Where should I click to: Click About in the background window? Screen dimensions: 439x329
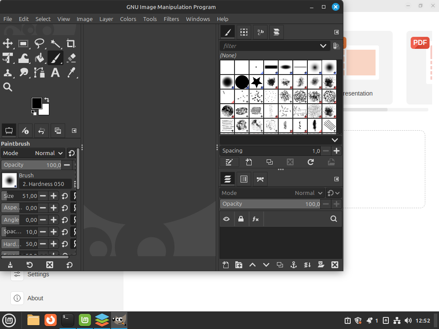[35, 298]
